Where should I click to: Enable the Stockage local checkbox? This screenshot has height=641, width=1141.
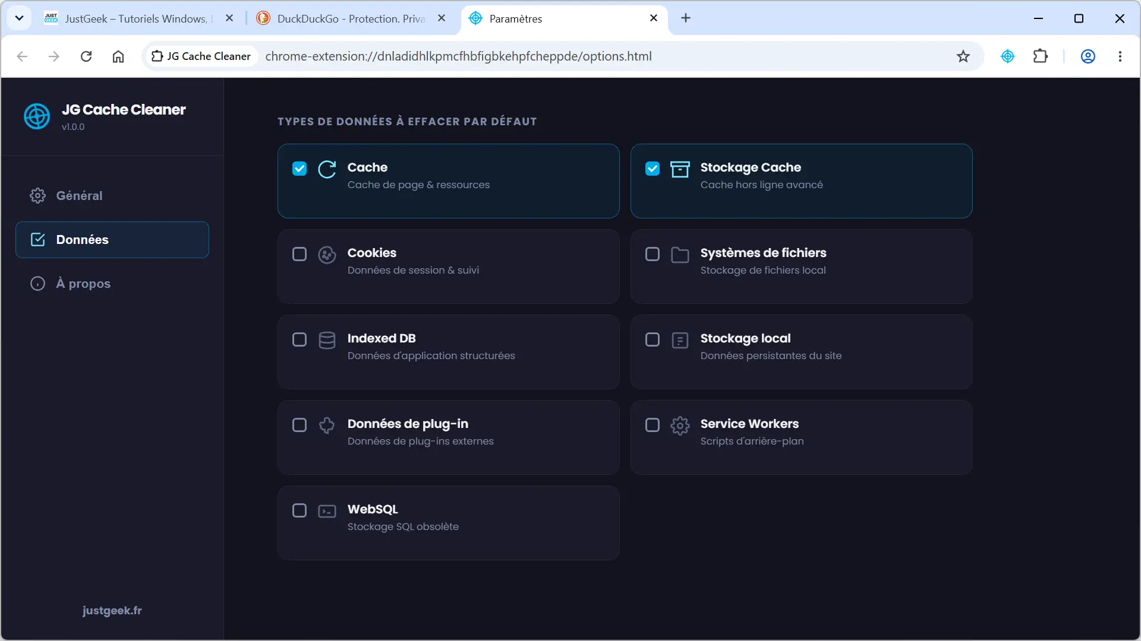653,339
